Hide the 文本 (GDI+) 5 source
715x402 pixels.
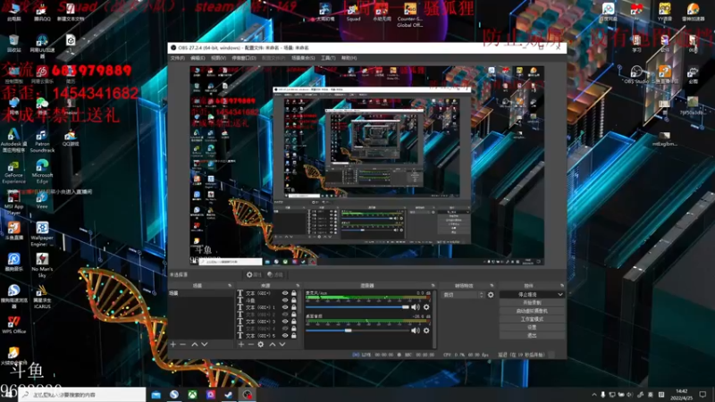[x=285, y=336]
